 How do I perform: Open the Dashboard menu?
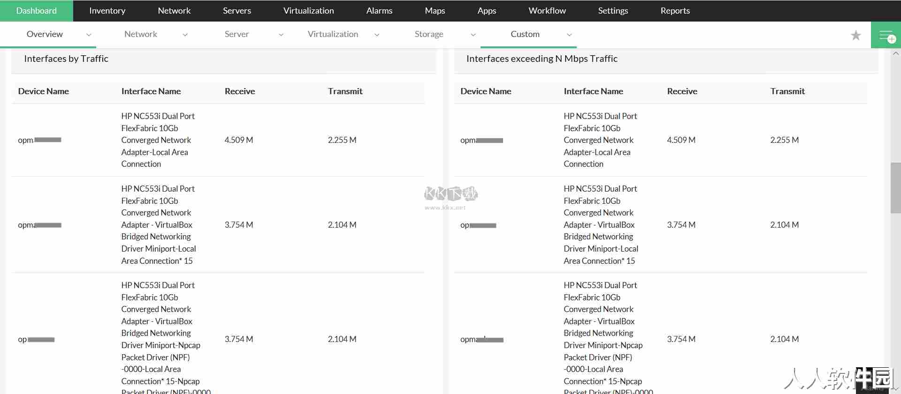[x=36, y=11]
